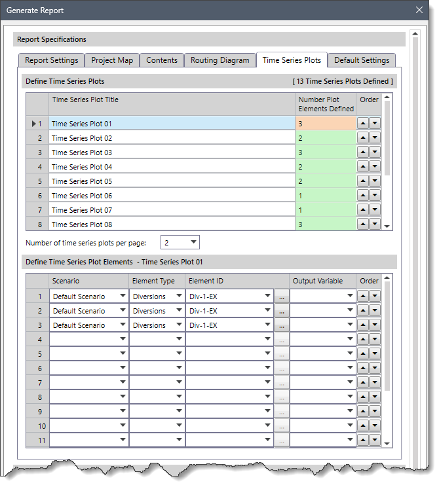Move Time Series Plot 05 up
Viewport: 439px width, 485px height.
(363, 181)
